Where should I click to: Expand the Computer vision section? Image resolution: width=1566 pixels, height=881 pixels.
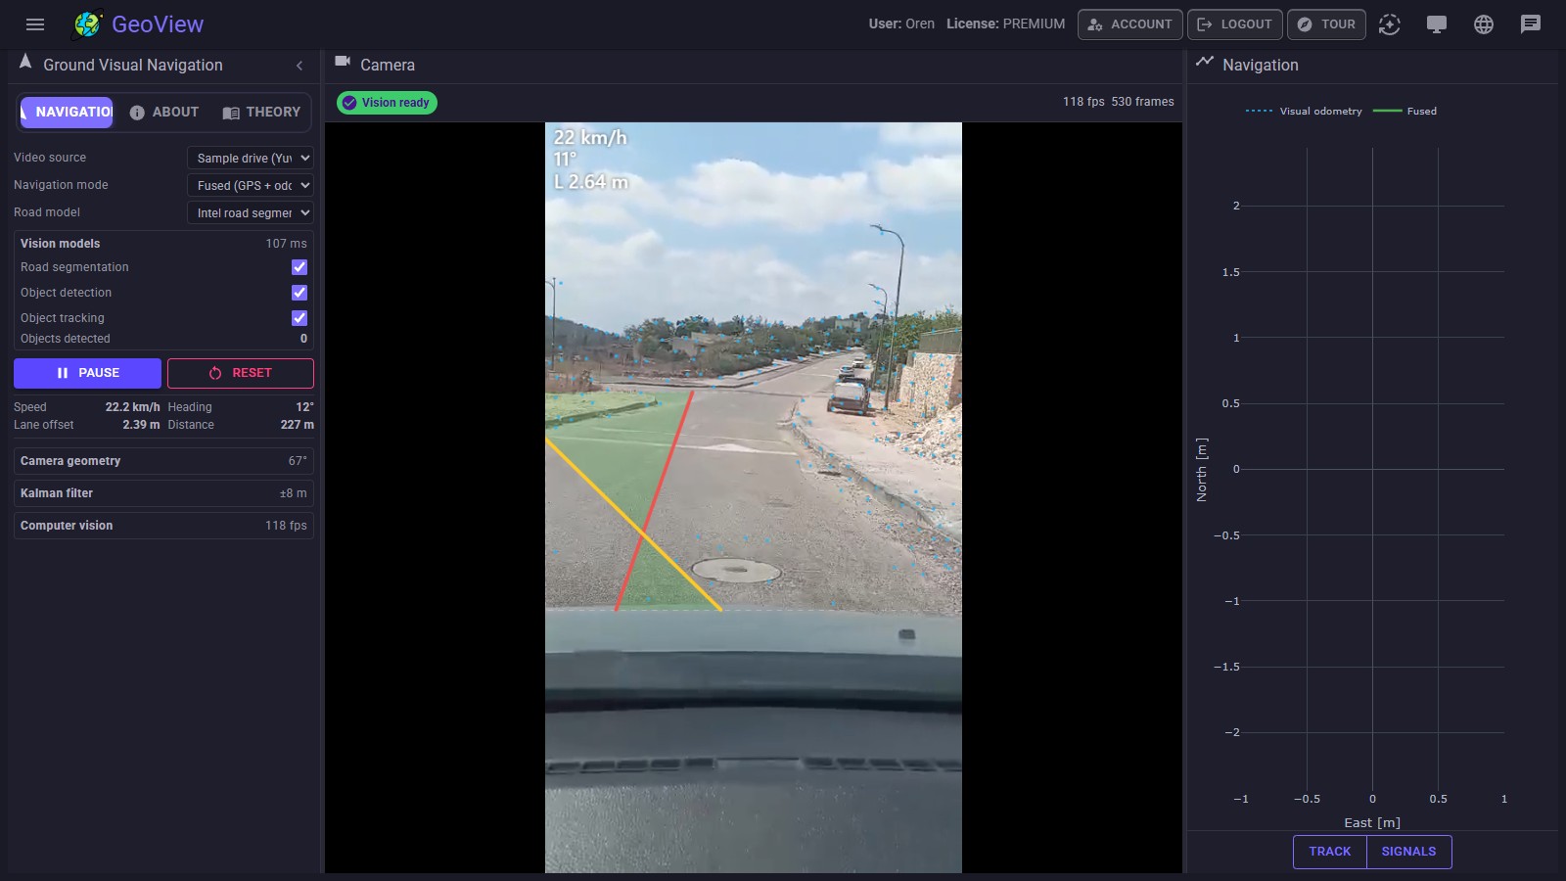pos(163,526)
